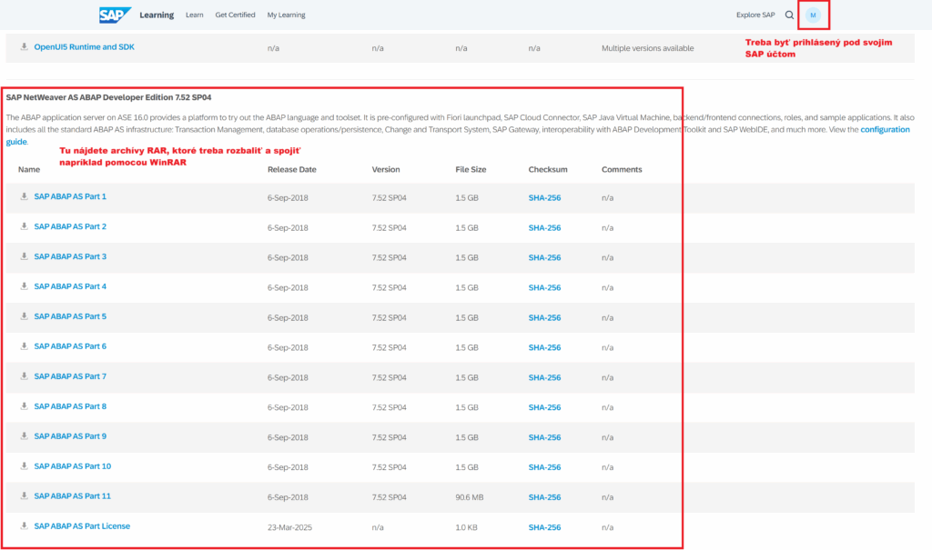Click the Release Date column header

point(292,169)
